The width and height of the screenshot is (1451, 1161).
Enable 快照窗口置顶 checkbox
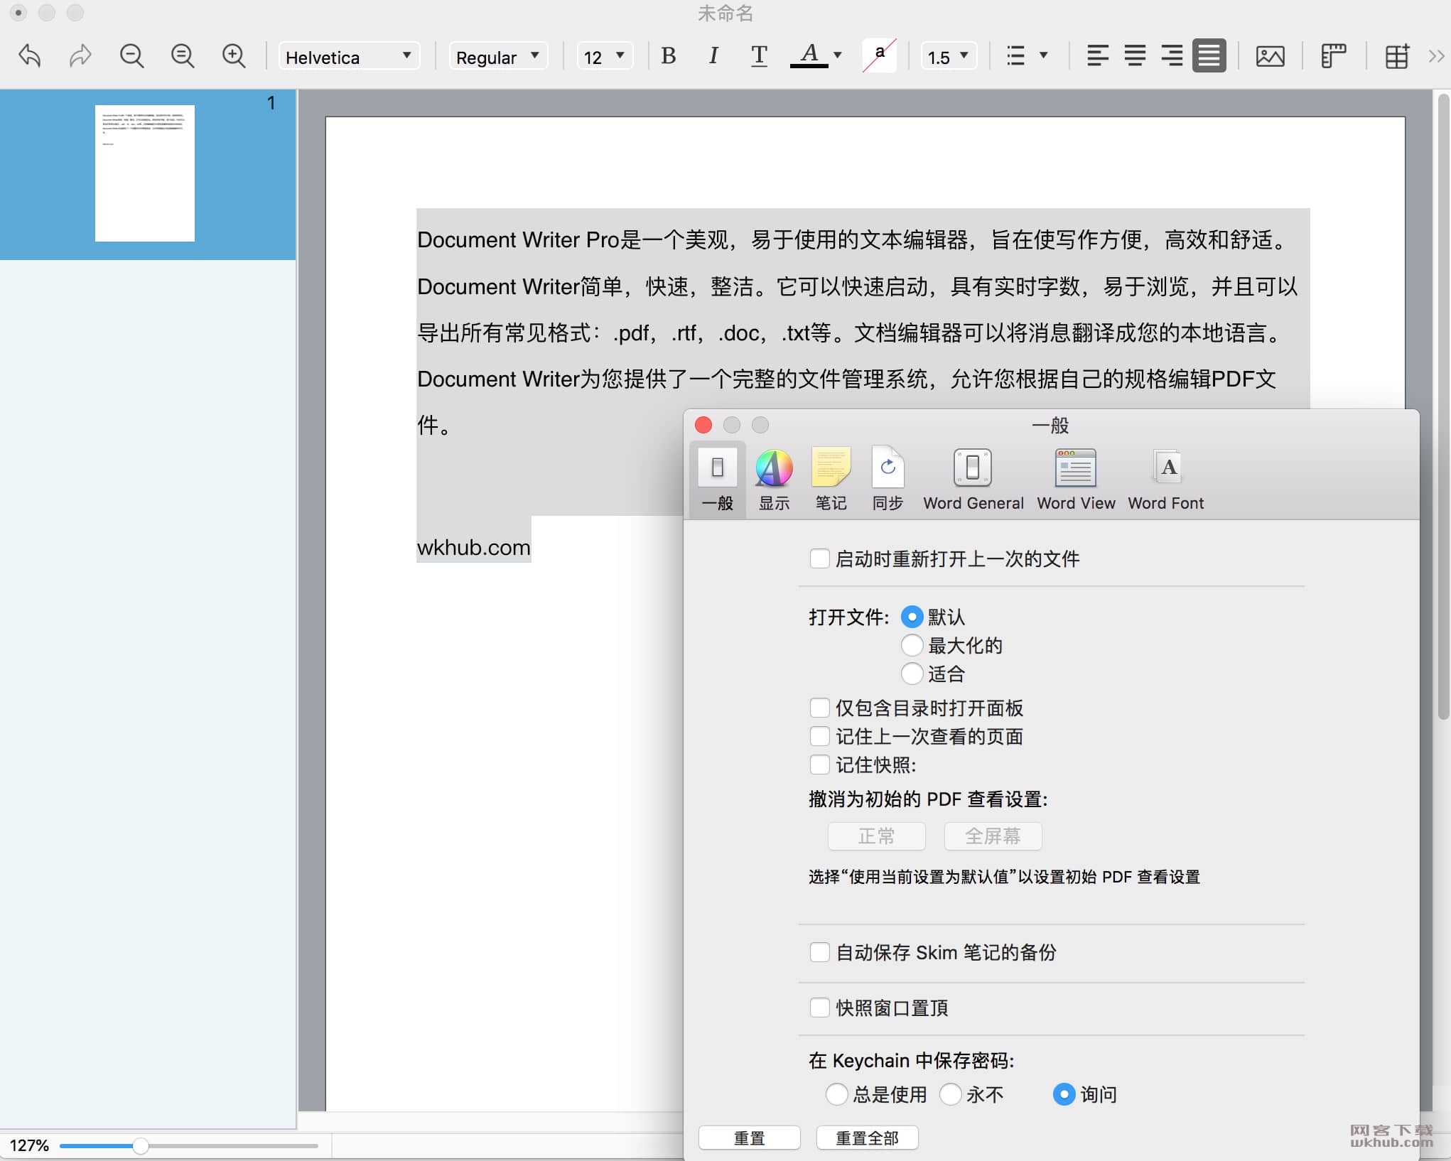pyautogui.click(x=819, y=1008)
